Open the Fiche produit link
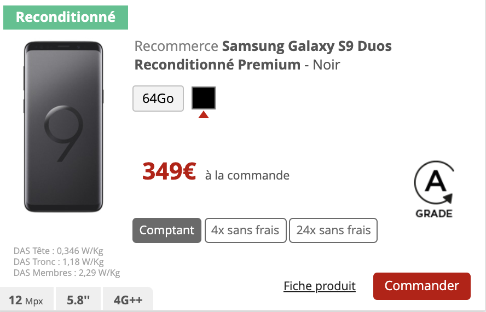 click(x=320, y=286)
